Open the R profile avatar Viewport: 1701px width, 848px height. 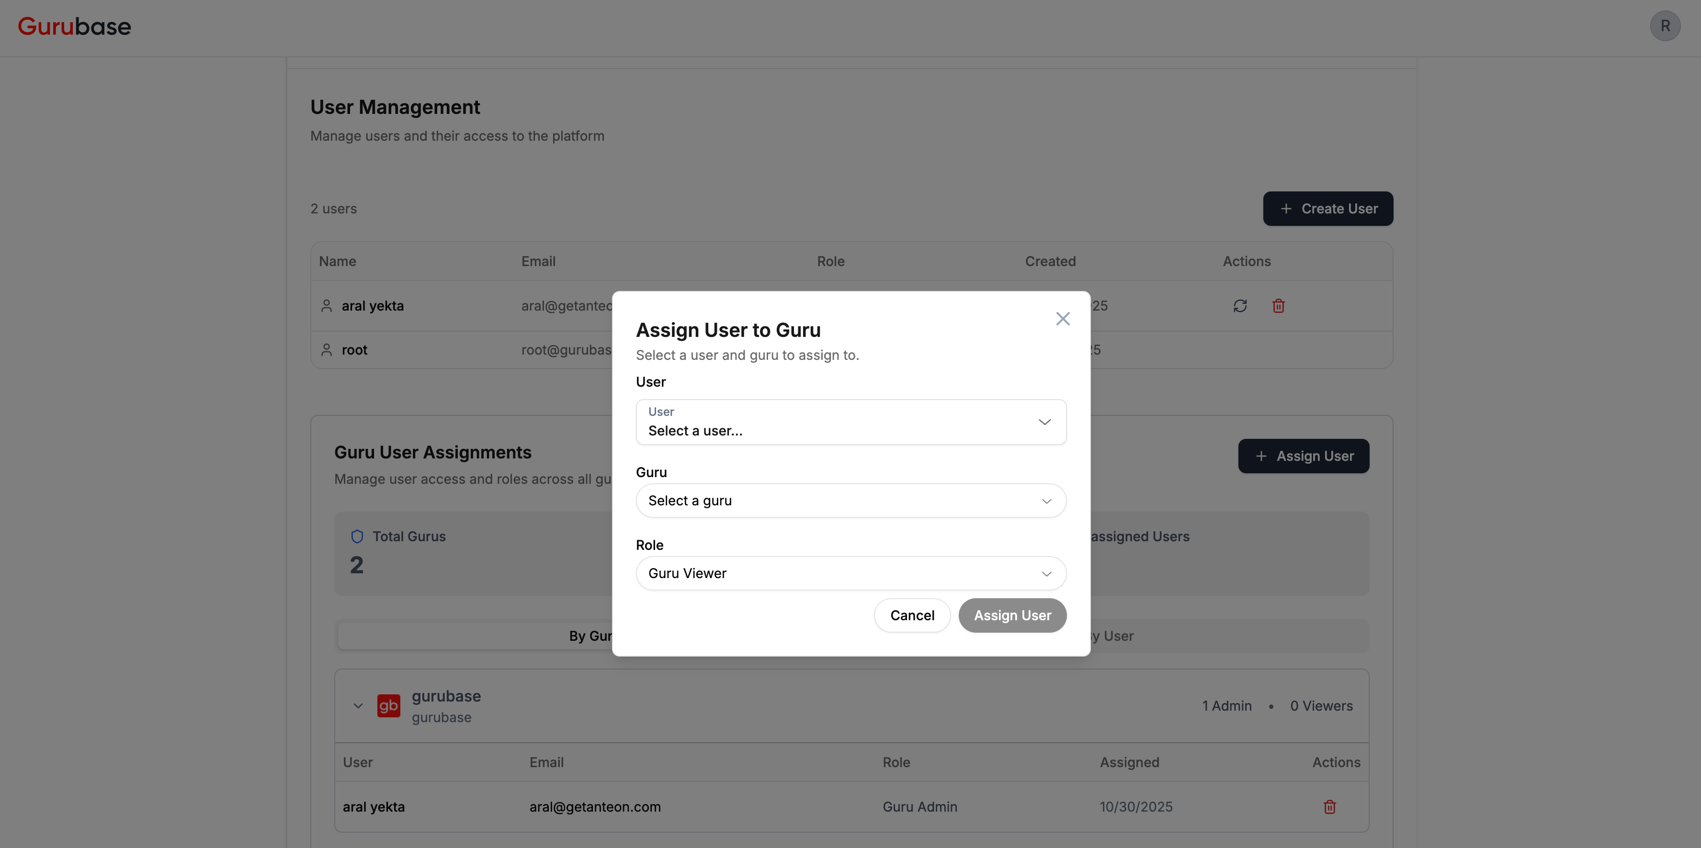(1665, 26)
